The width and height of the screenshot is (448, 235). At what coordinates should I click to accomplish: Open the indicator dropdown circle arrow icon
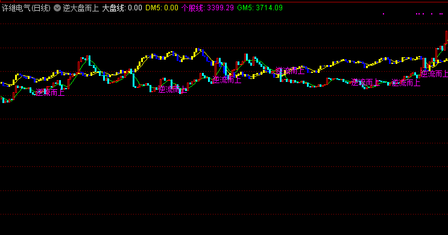click(57, 8)
